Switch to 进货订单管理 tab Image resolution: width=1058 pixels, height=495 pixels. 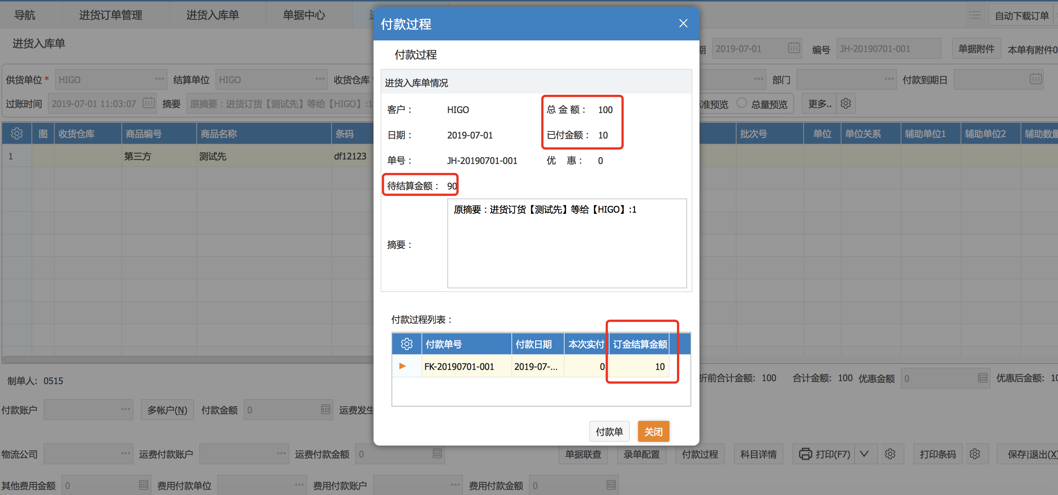[x=111, y=15]
